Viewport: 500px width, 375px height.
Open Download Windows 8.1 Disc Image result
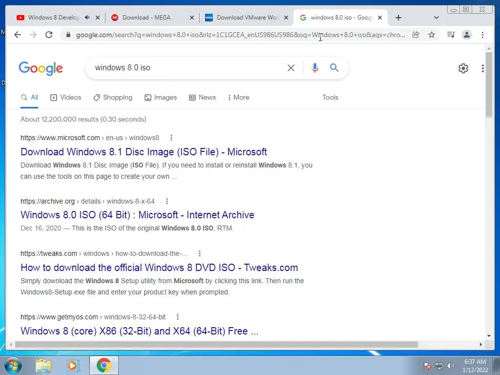[x=144, y=152]
